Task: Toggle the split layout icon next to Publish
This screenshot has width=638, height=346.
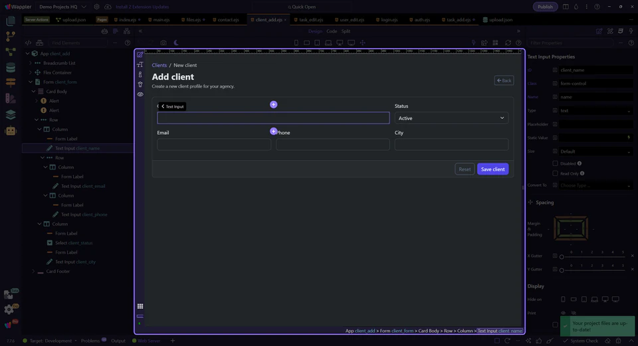Action: [x=566, y=7]
